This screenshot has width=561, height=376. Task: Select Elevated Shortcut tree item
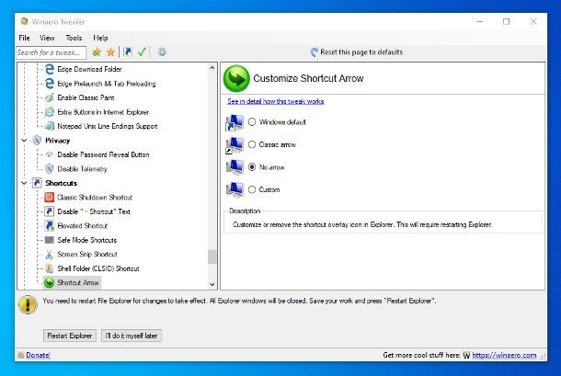click(x=82, y=226)
